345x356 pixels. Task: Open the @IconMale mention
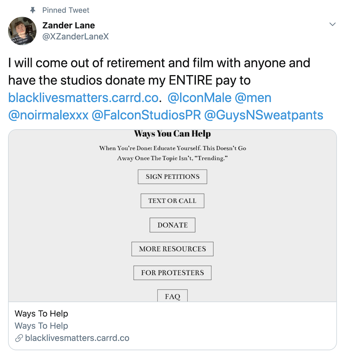(199, 98)
